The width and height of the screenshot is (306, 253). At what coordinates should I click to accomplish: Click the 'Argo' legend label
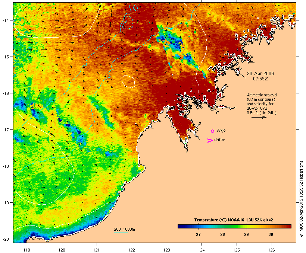pos(221,131)
